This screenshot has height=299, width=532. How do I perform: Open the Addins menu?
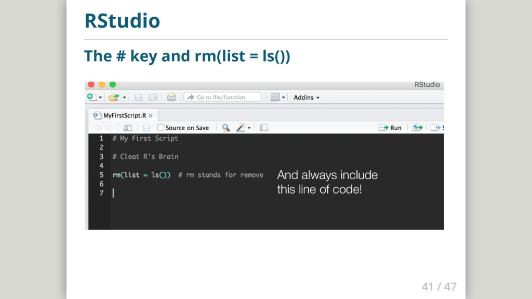coord(307,97)
